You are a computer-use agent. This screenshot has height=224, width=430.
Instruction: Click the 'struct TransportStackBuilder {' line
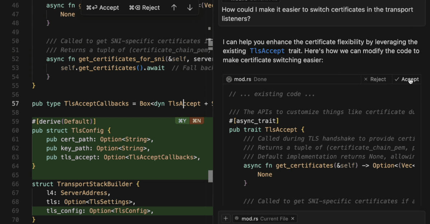click(x=86, y=184)
